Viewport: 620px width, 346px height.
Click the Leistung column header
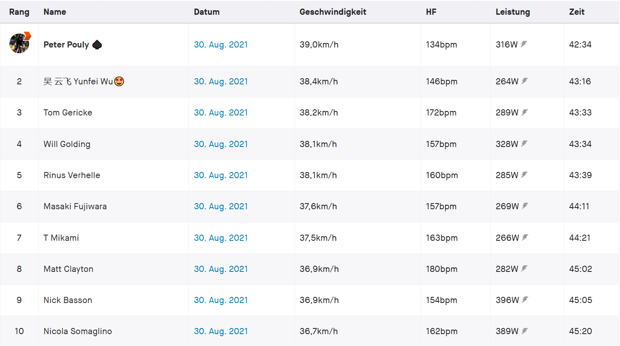pyautogui.click(x=513, y=12)
